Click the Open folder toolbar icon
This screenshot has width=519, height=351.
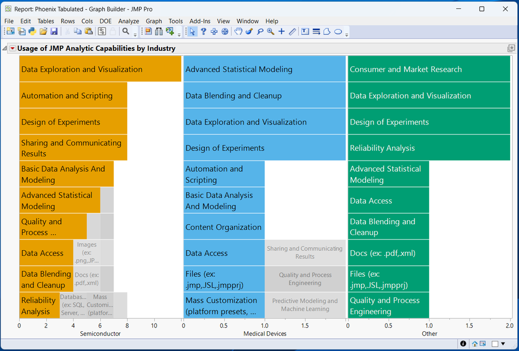(x=43, y=32)
